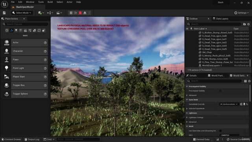Click the Outliner search field
This screenshot has width=252, height=142.
click(x=214, y=24)
